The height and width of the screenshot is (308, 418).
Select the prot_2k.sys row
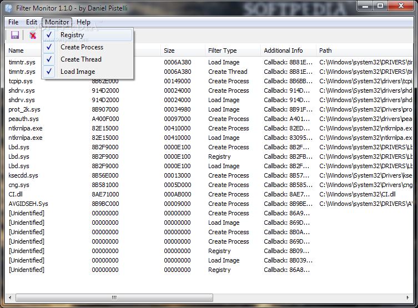209,109
